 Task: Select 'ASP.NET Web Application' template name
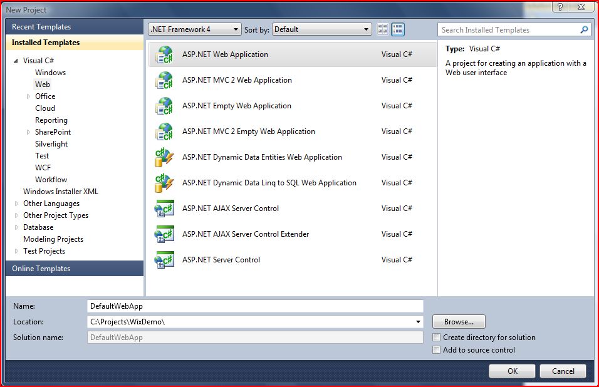[x=225, y=54]
